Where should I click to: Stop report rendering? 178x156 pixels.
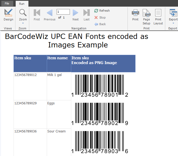pyautogui.click(x=100, y=17)
